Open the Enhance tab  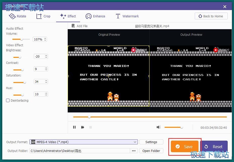95,16
